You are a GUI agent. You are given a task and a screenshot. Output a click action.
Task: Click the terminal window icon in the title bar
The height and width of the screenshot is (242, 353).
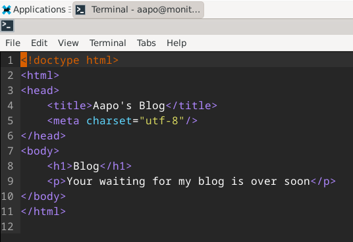7,26
